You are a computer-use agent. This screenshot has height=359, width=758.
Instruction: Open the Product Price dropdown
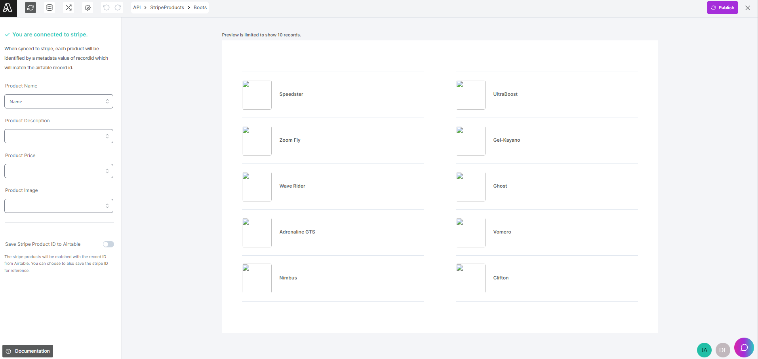pos(59,171)
